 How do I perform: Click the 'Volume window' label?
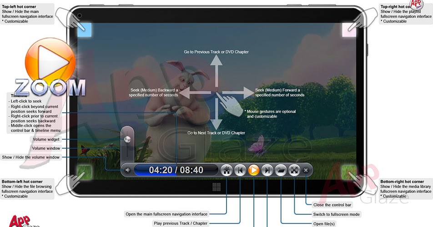tap(46, 148)
